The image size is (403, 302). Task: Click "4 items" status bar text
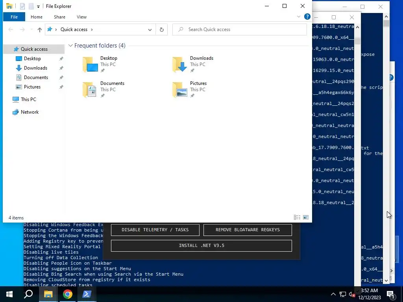(16, 218)
